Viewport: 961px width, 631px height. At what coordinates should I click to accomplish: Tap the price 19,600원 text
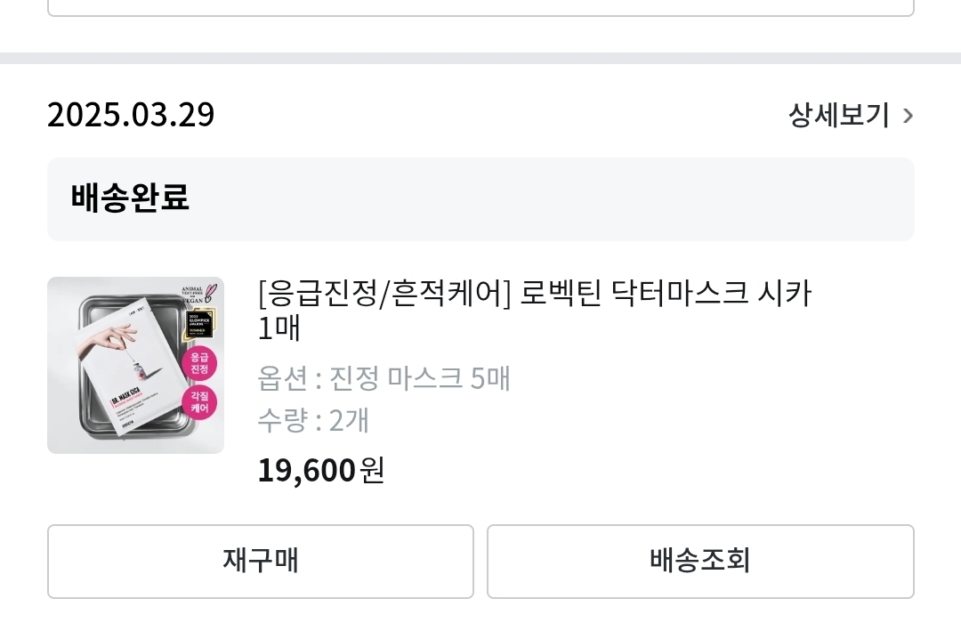[x=320, y=470]
